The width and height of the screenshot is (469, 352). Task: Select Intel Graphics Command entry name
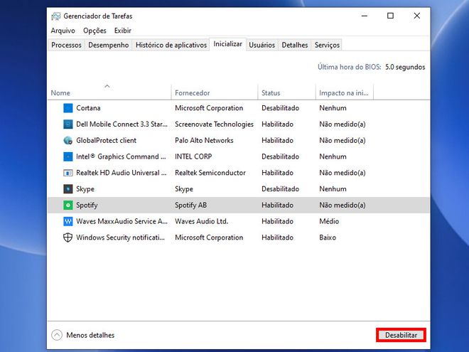121,156
